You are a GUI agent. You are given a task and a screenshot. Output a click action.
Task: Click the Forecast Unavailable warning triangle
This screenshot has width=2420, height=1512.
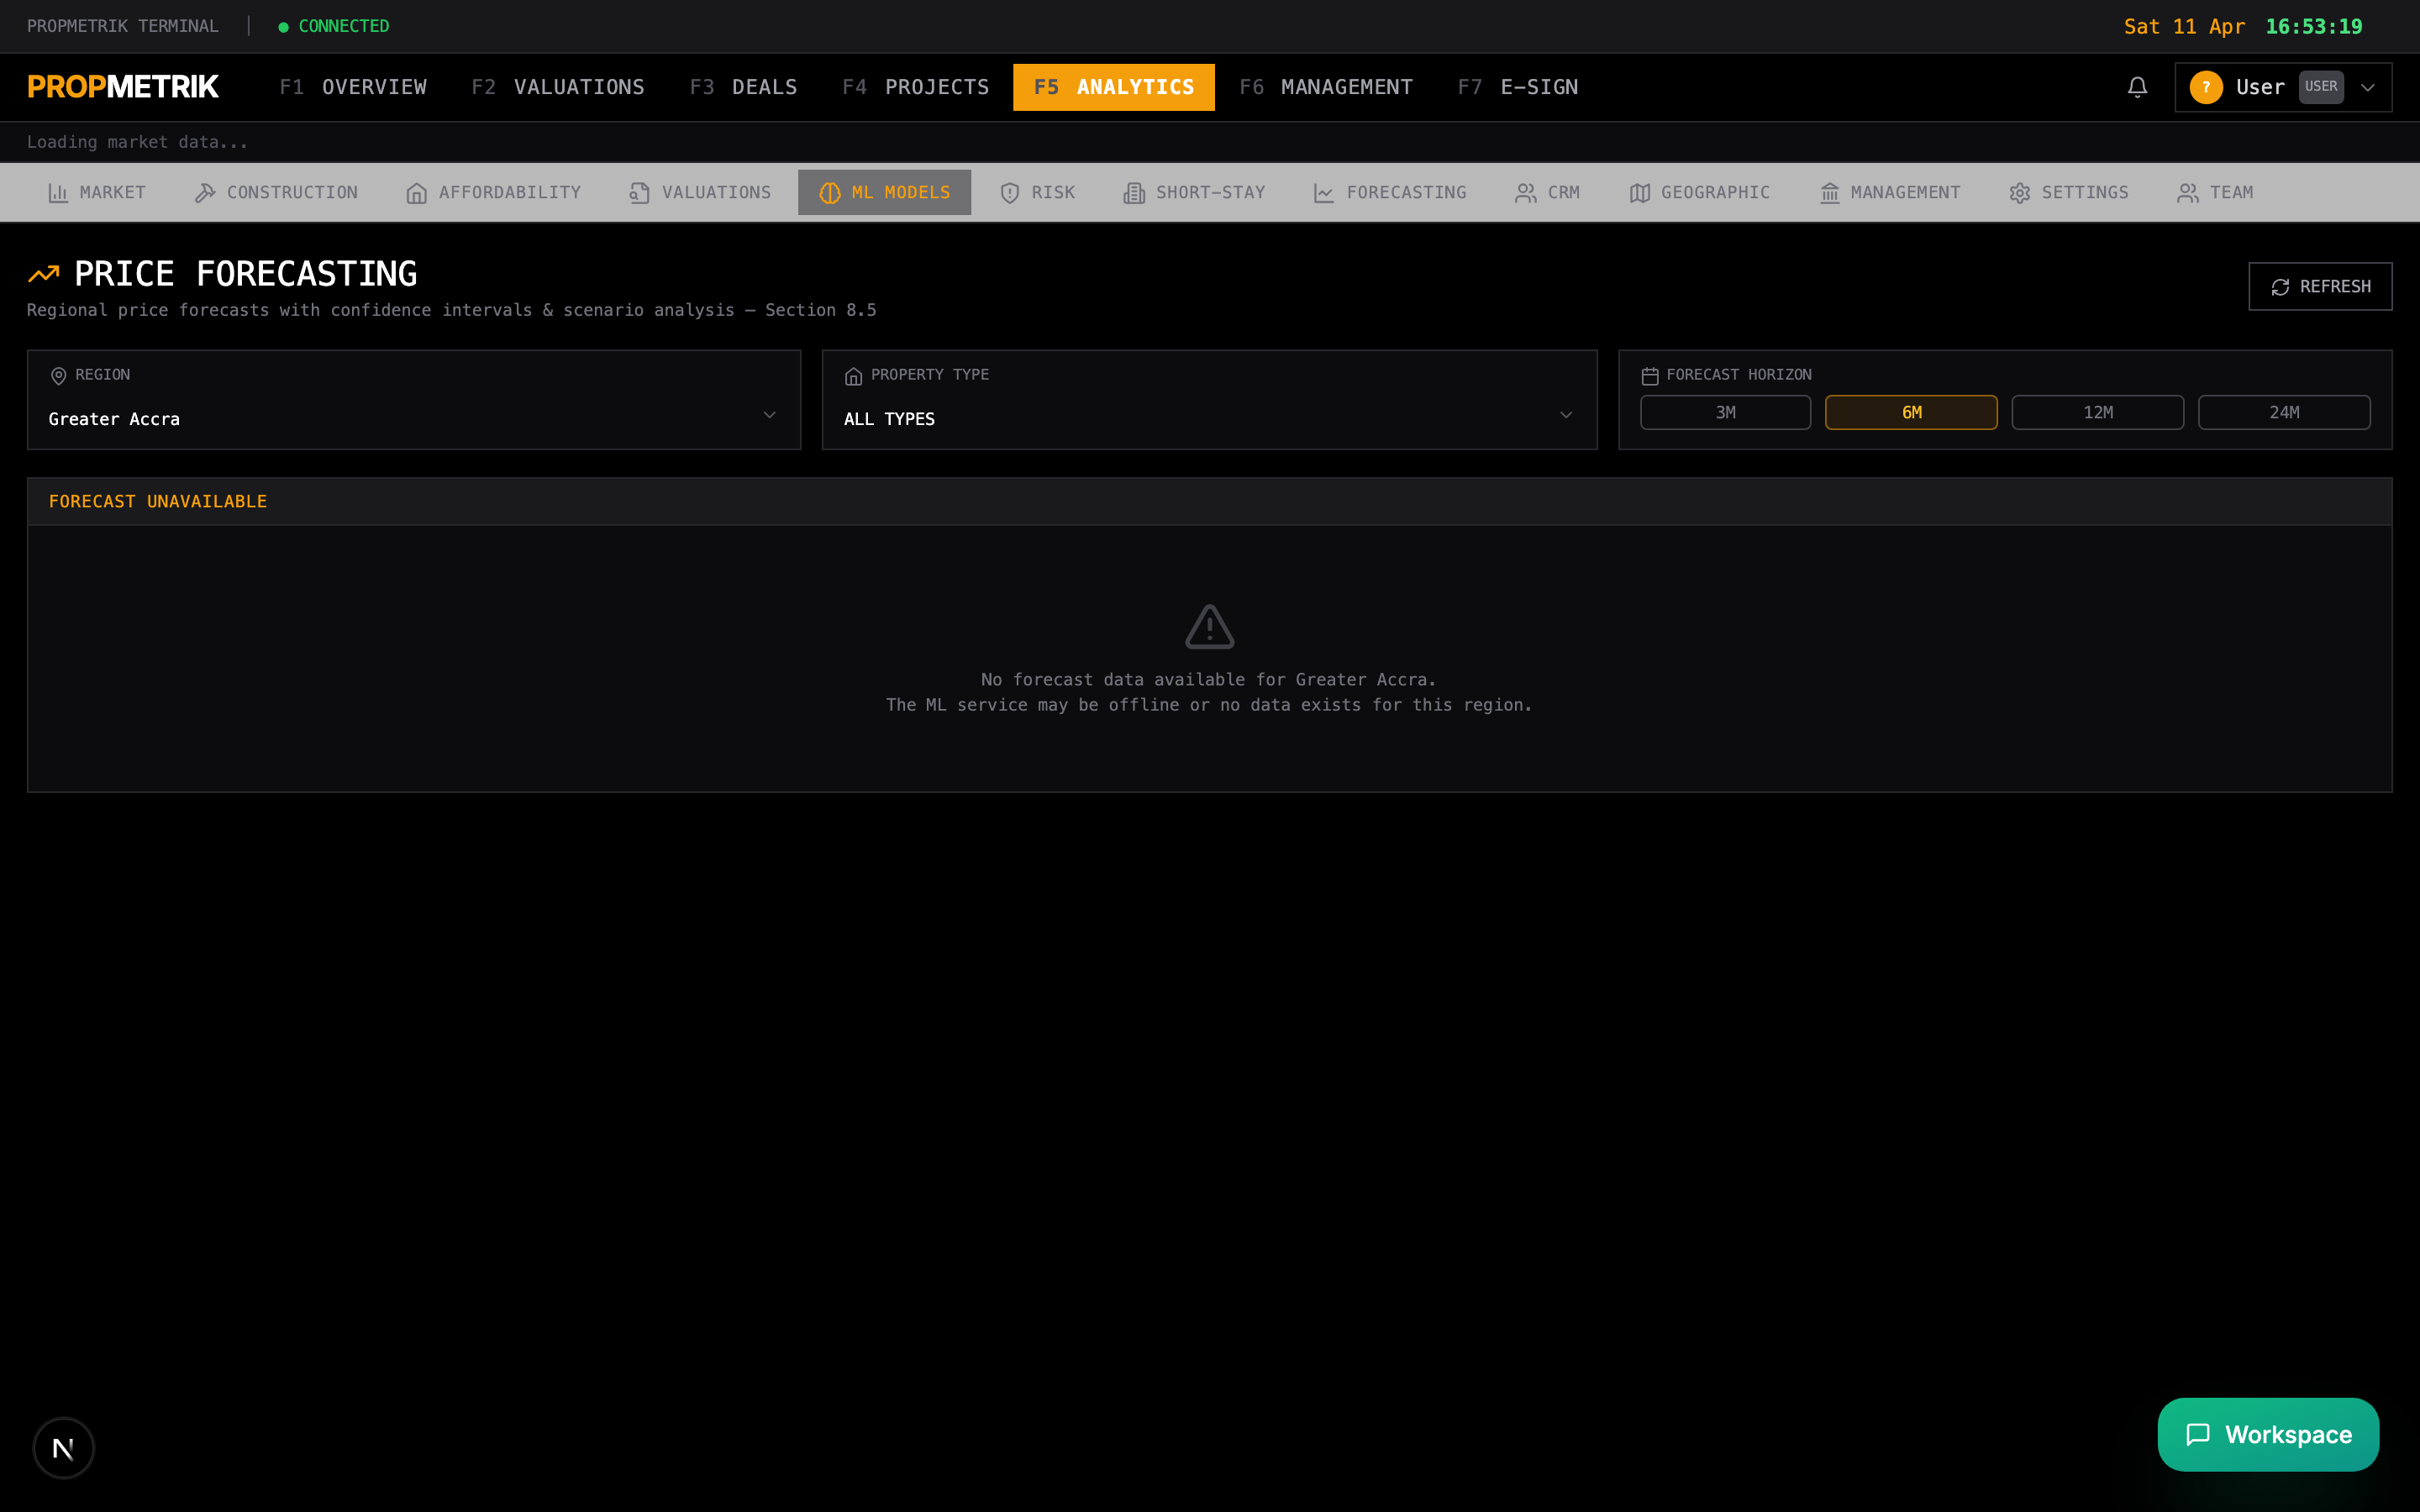(1209, 627)
